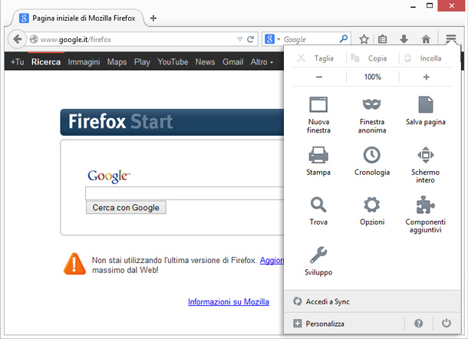Open +Tu in Google bar
The width and height of the screenshot is (468, 339).
18,62
